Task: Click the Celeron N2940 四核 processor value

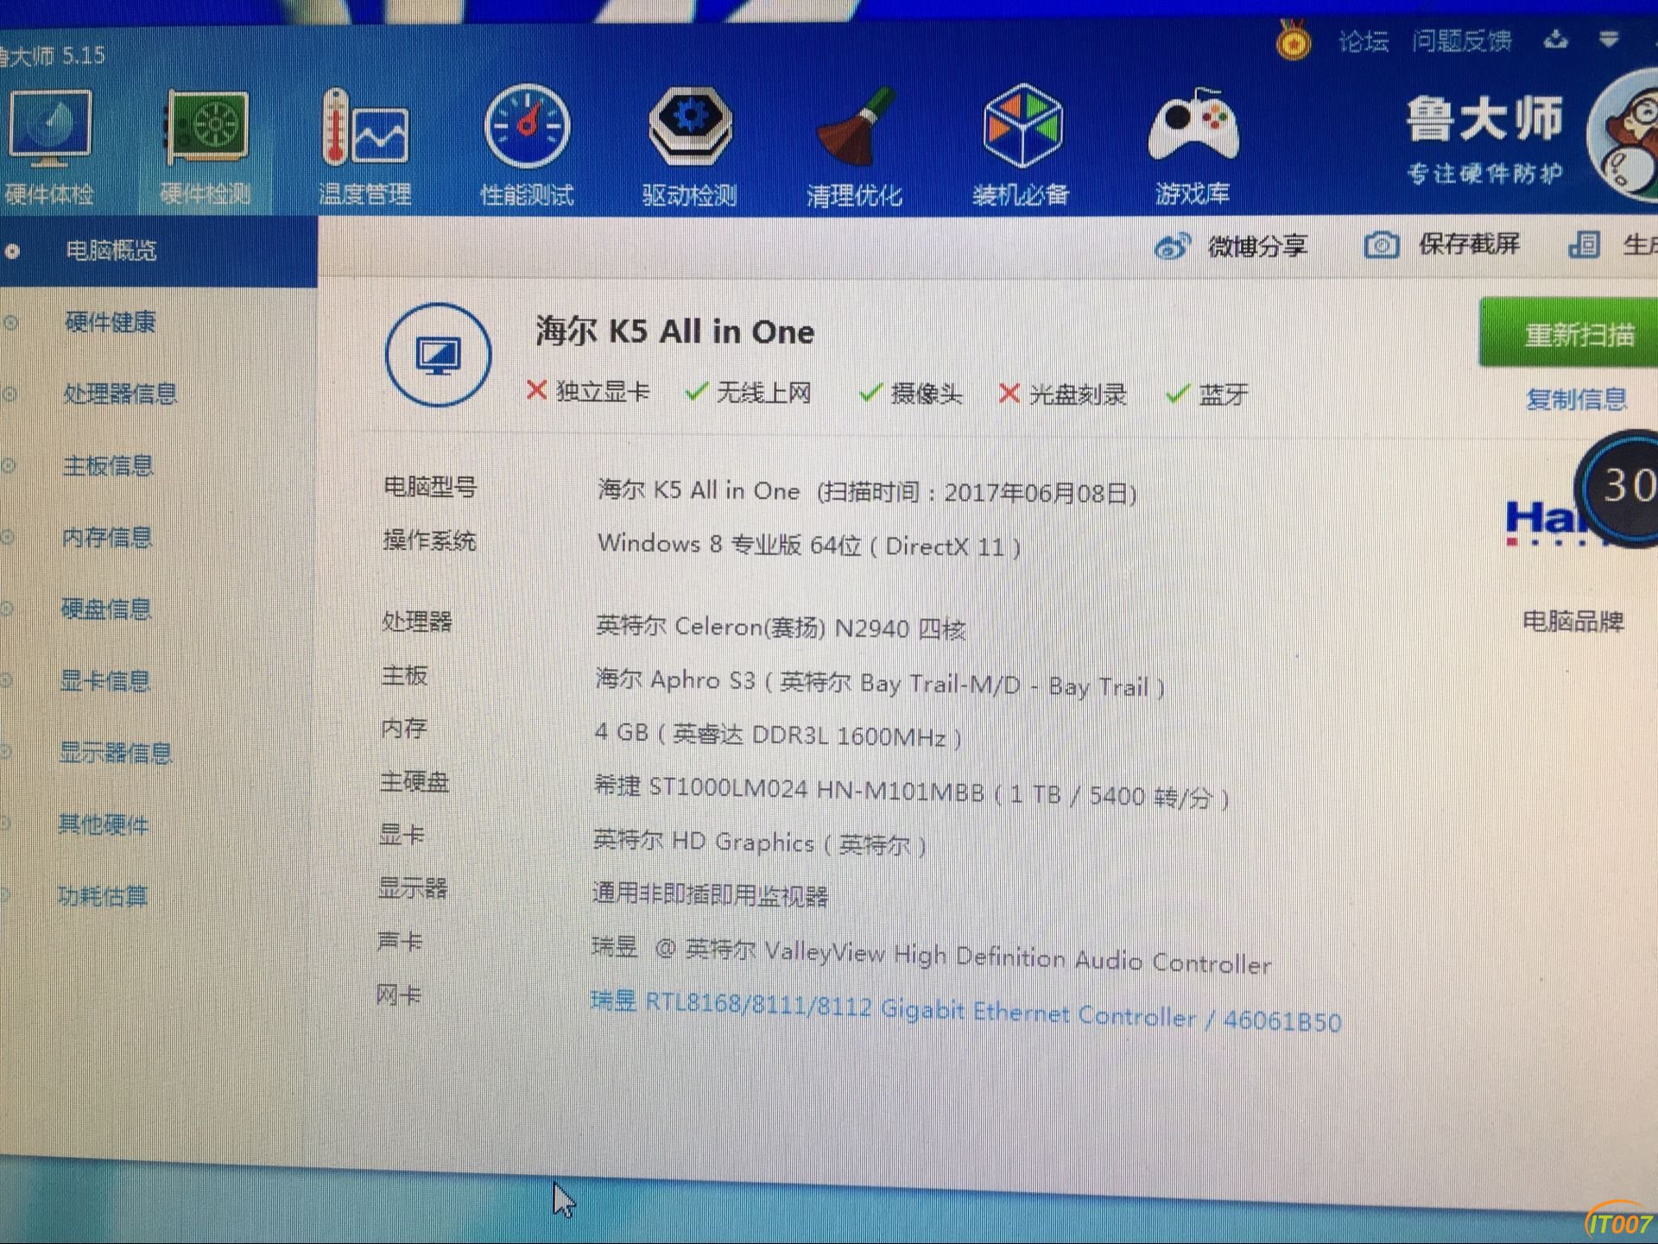Action: click(x=781, y=627)
